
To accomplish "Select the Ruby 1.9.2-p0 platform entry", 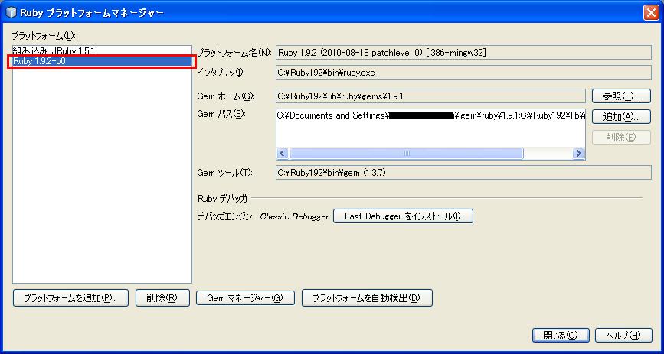I will click(x=102, y=61).
